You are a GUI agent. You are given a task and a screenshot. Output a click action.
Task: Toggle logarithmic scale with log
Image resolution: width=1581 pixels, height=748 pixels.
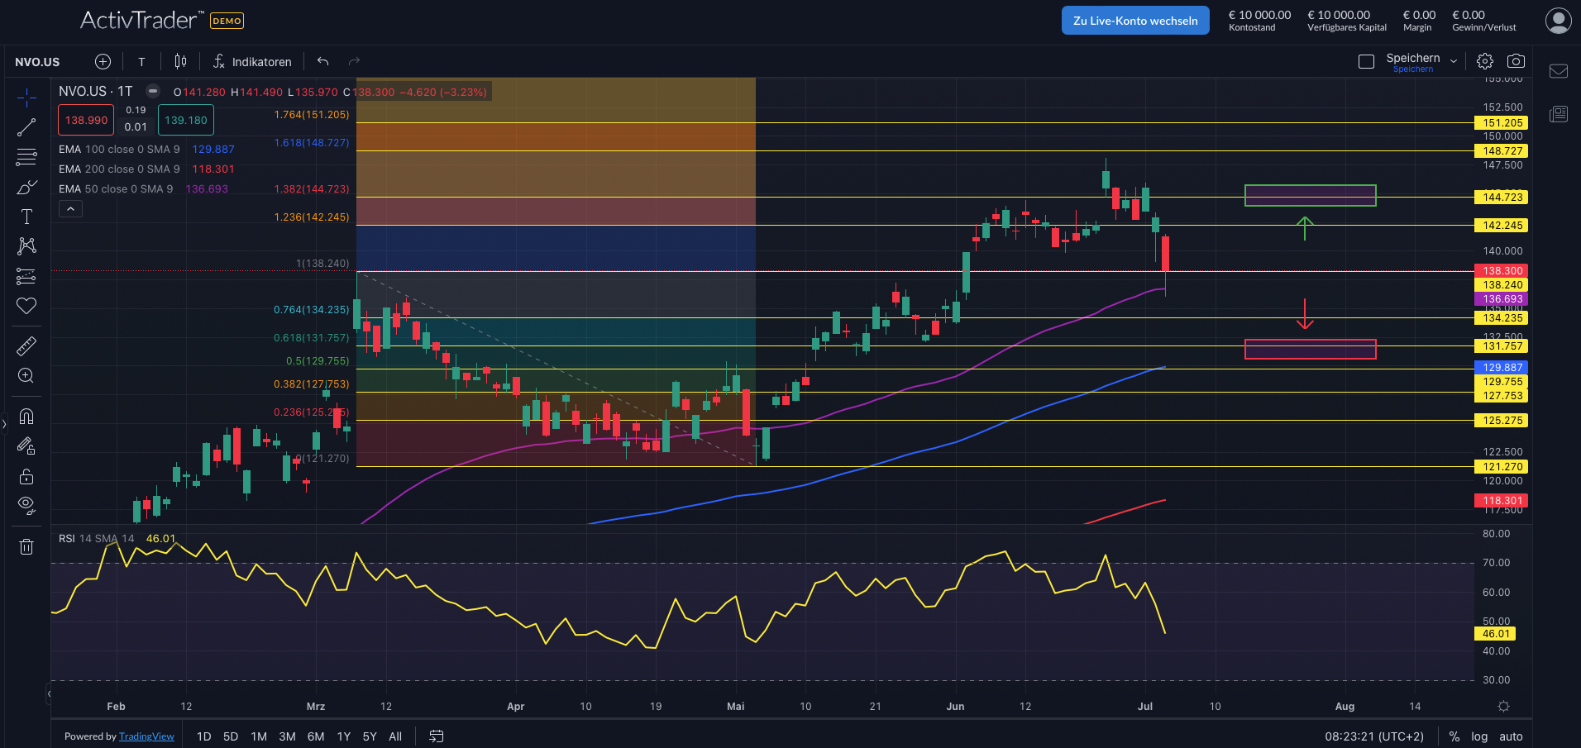(1479, 736)
